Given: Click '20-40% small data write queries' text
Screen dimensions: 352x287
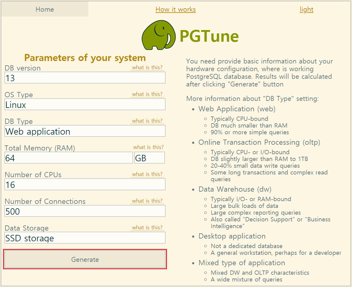Looking at the screenshot, I should [x=255, y=166].
